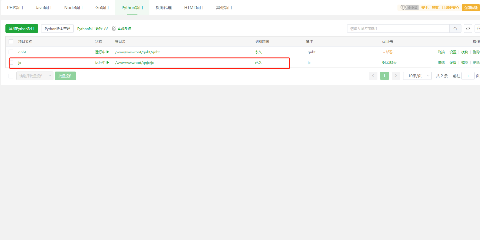Open the 请选择批量操作 dropdown
The image size is (480, 240).
pos(35,76)
